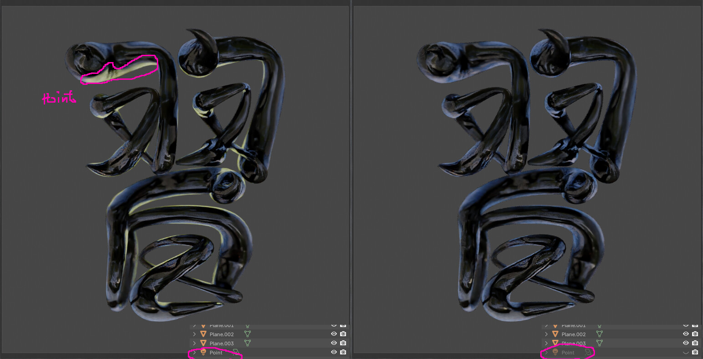Hide Plane.003 with eye icon in right outliner

pyautogui.click(x=686, y=343)
